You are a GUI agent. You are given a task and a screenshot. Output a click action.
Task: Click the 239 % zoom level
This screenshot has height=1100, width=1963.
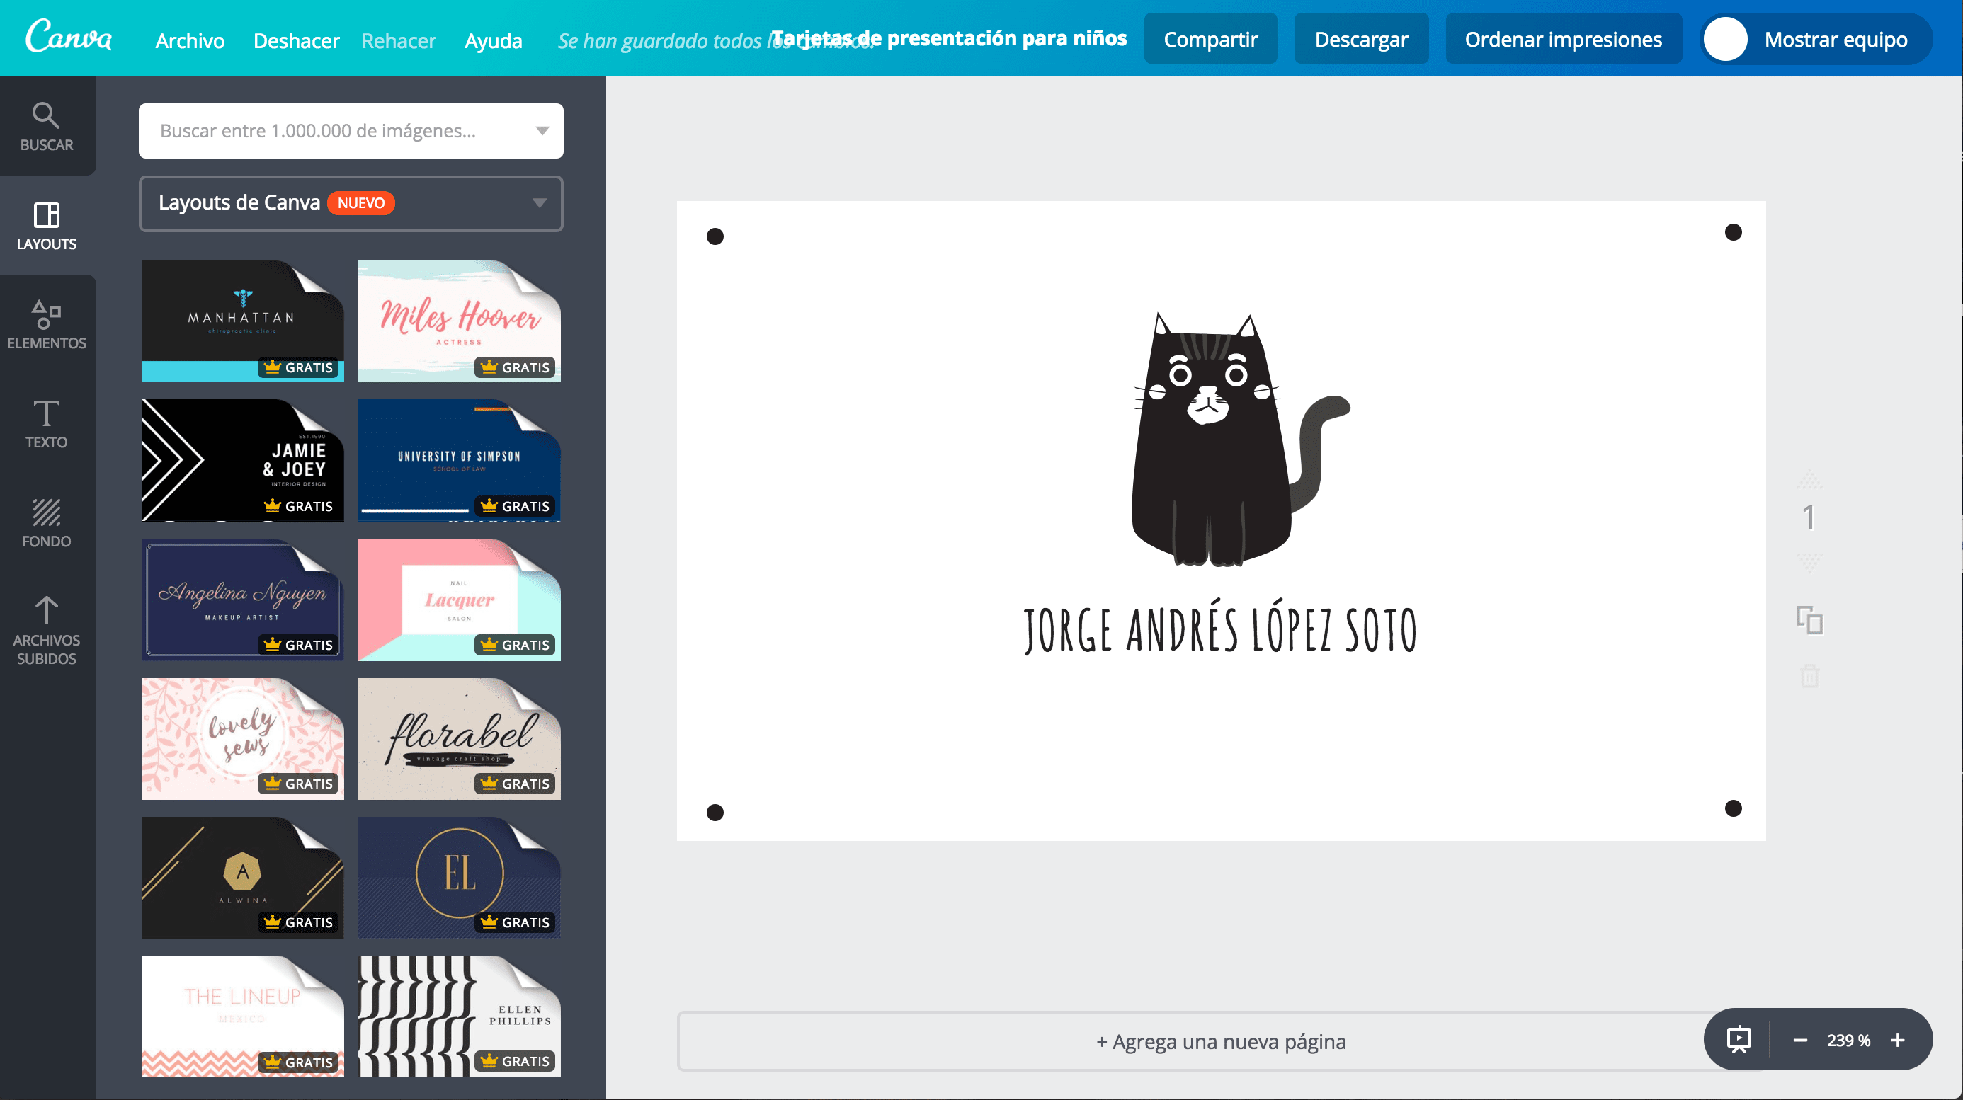(x=1849, y=1040)
